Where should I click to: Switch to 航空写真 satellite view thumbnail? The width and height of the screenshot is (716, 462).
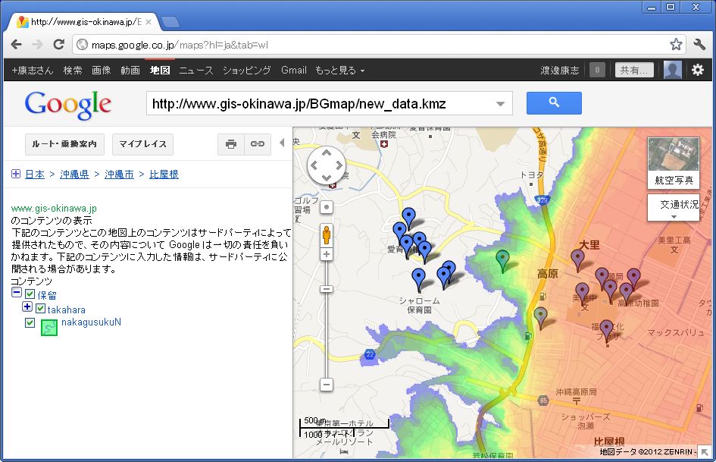point(674,163)
